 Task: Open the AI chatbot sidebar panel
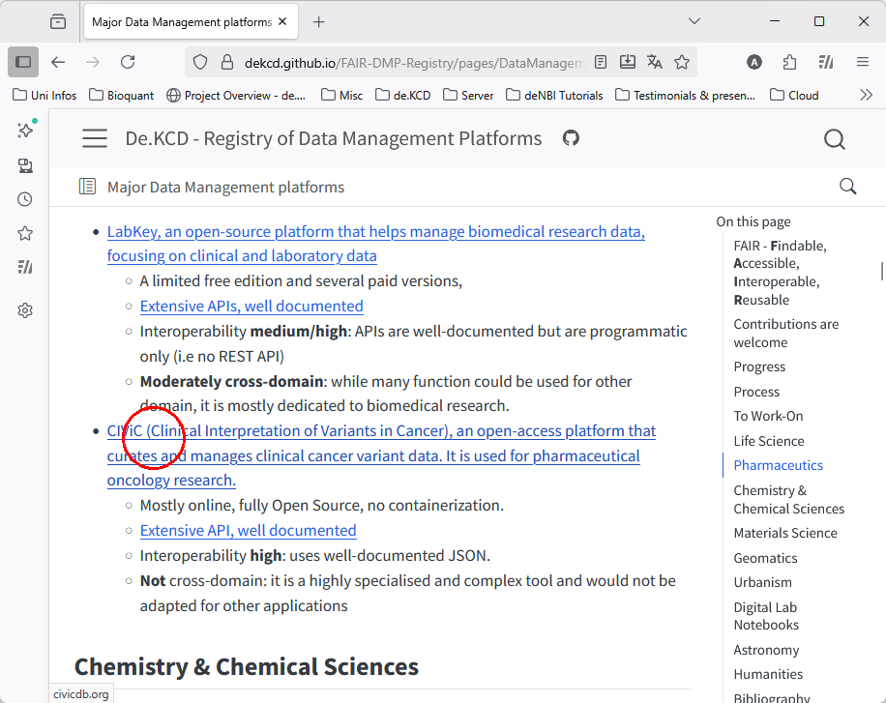tap(25, 130)
